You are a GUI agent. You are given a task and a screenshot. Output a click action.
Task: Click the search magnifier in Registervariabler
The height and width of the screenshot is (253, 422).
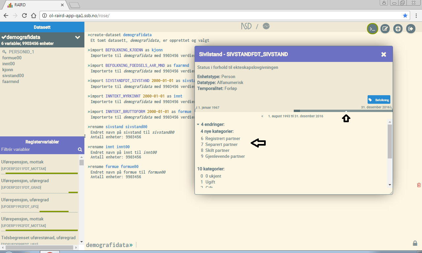(x=80, y=150)
